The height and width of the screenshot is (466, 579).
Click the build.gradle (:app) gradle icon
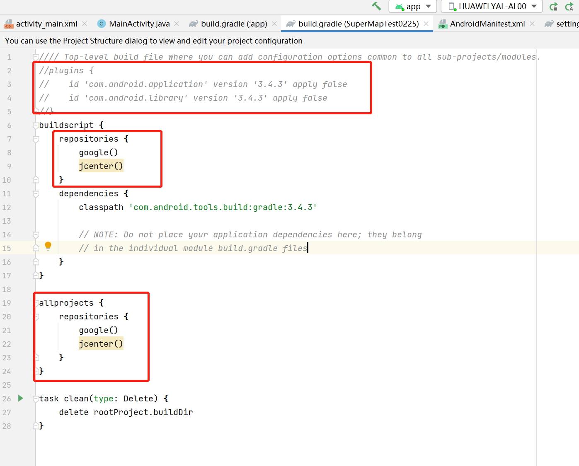tap(193, 24)
